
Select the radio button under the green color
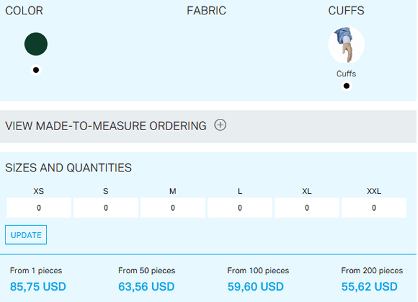click(36, 70)
